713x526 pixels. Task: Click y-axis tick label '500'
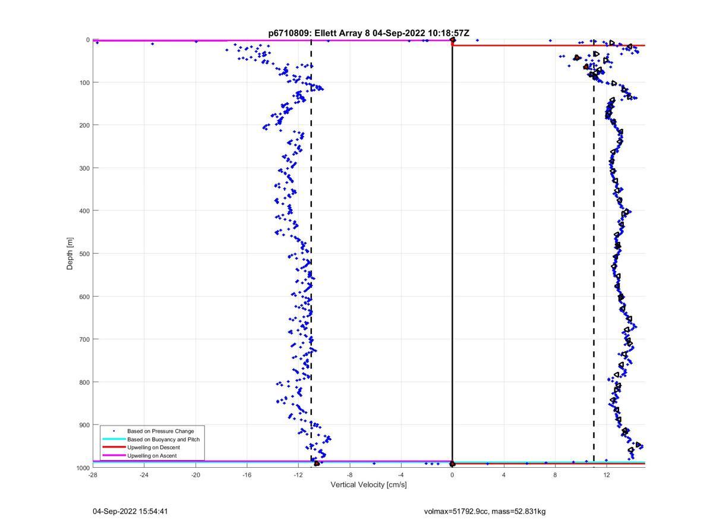tap(84, 254)
